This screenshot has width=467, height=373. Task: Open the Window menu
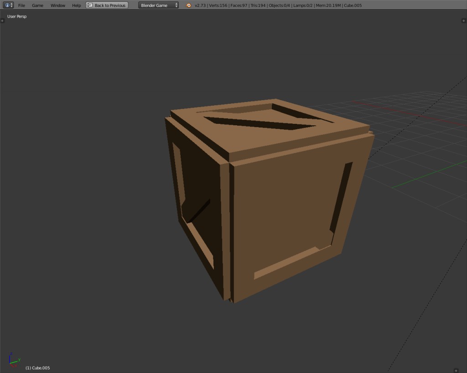[x=57, y=5]
